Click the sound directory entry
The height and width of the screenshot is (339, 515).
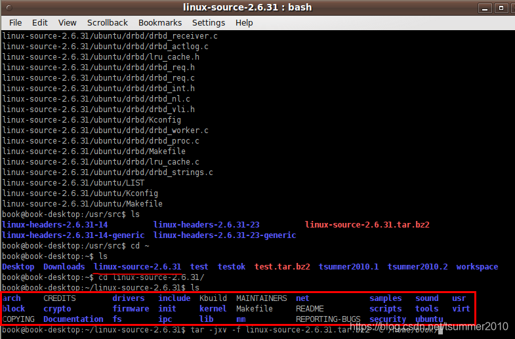coord(427,298)
